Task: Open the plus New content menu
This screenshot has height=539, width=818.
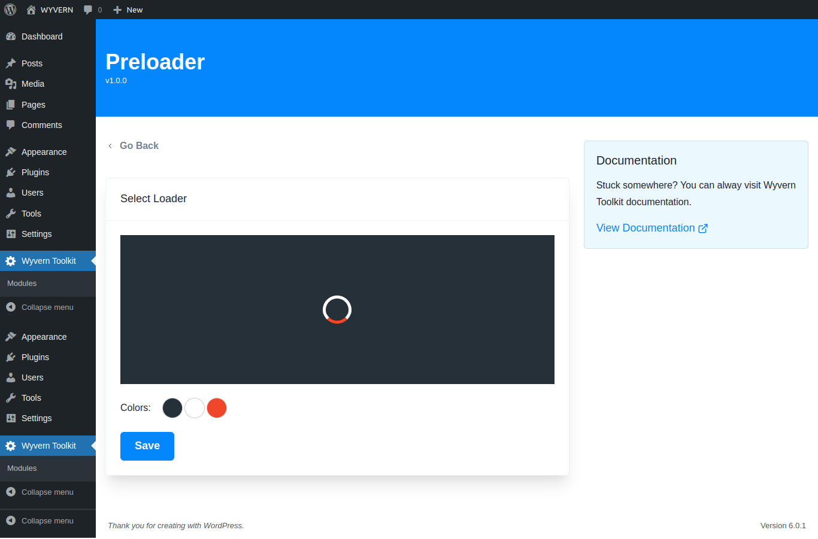Action: pos(128,10)
